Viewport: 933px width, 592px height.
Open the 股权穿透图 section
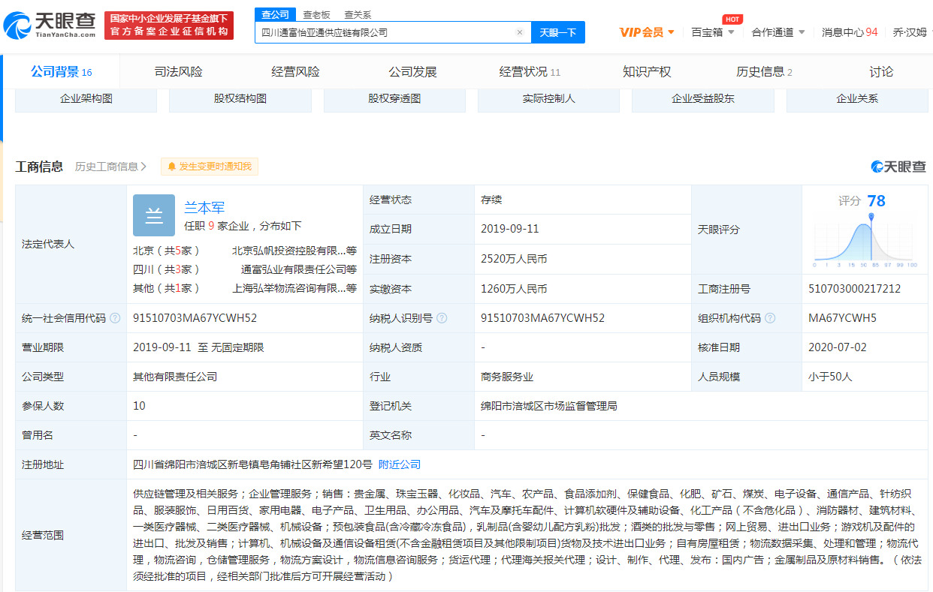click(394, 99)
